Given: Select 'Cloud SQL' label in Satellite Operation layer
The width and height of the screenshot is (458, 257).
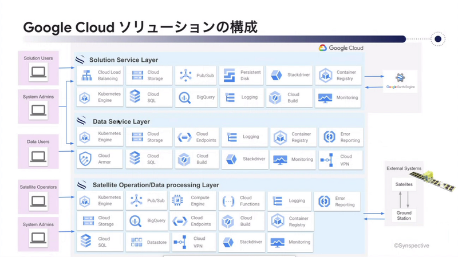Looking at the screenshot, I should pos(104,242).
